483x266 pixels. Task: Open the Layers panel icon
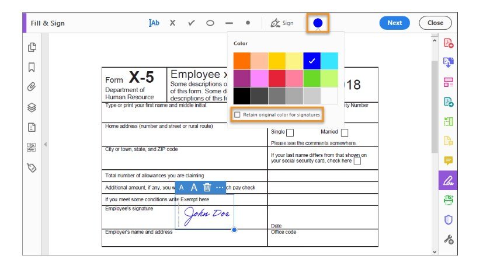(x=32, y=107)
